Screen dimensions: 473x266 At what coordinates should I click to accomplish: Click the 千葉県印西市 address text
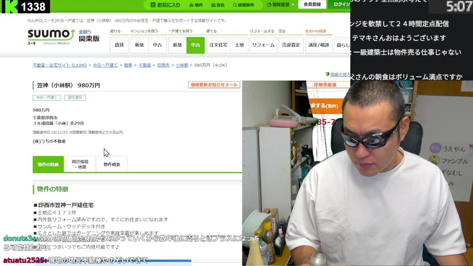45,118
